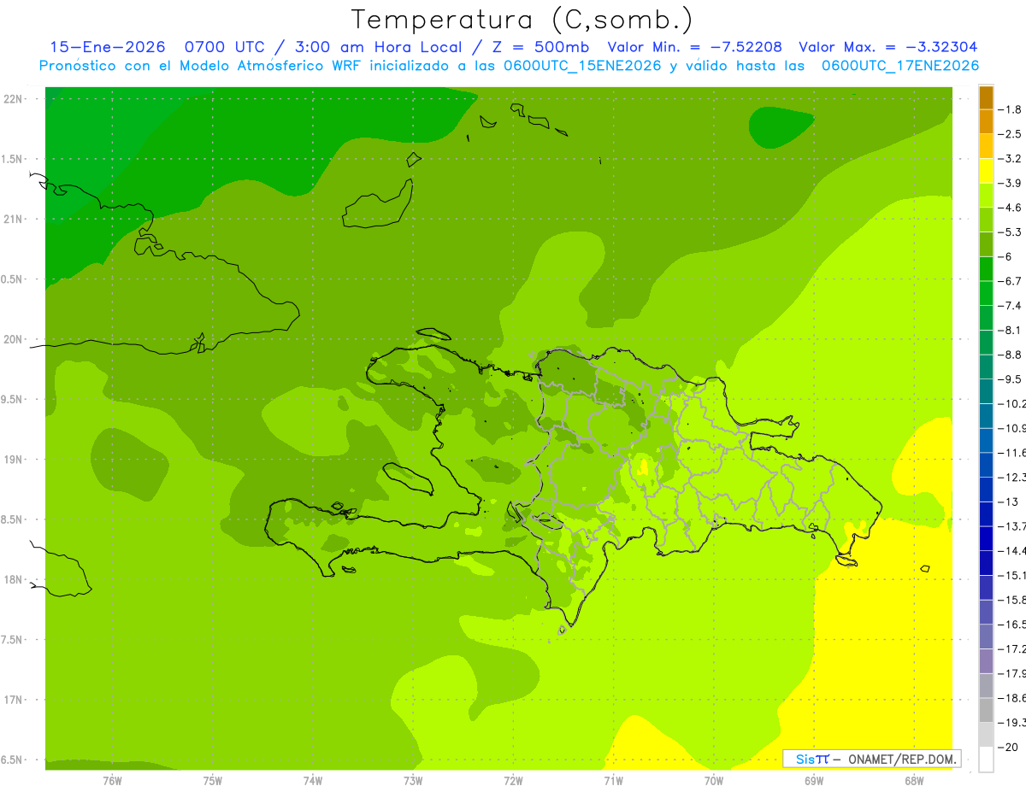The image size is (1026, 792).
Task: Pick the lime swatch between -3.9 and -4.6
Action: [x=986, y=196]
